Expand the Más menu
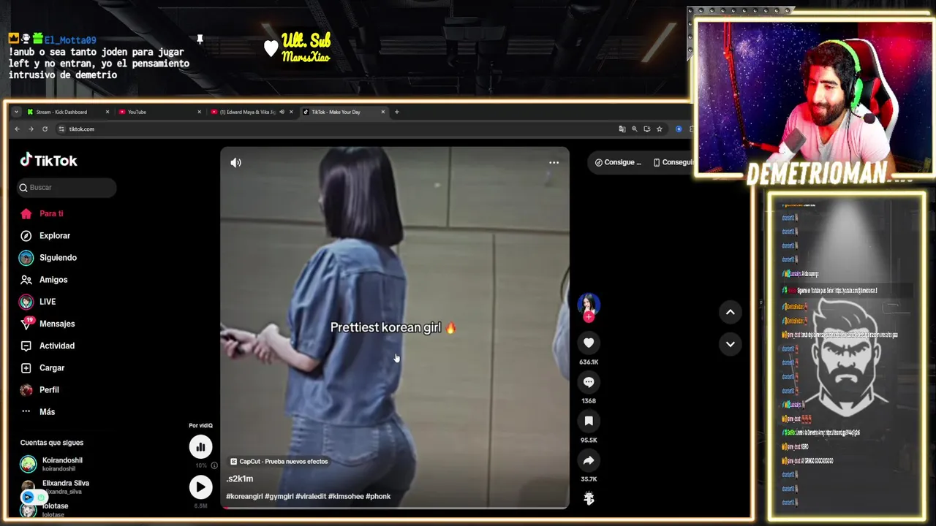This screenshot has height=526, width=936. pos(47,412)
